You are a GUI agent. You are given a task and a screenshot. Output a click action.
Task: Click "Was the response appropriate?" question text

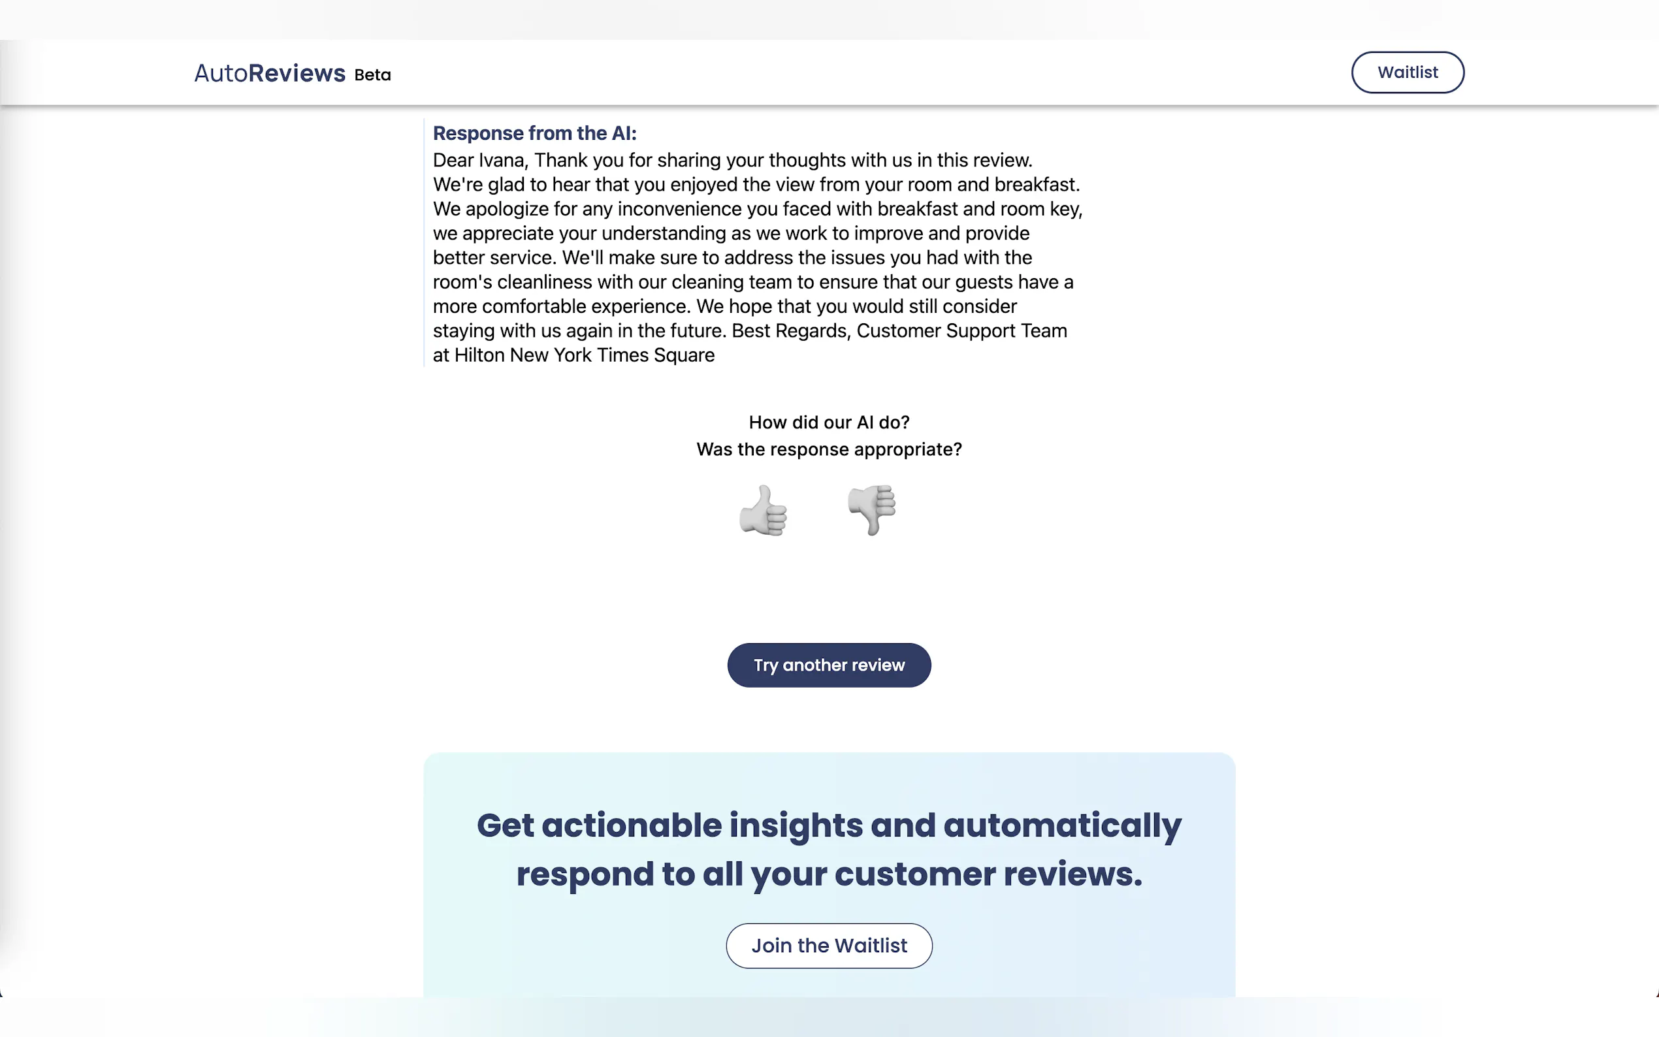tap(829, 449)
